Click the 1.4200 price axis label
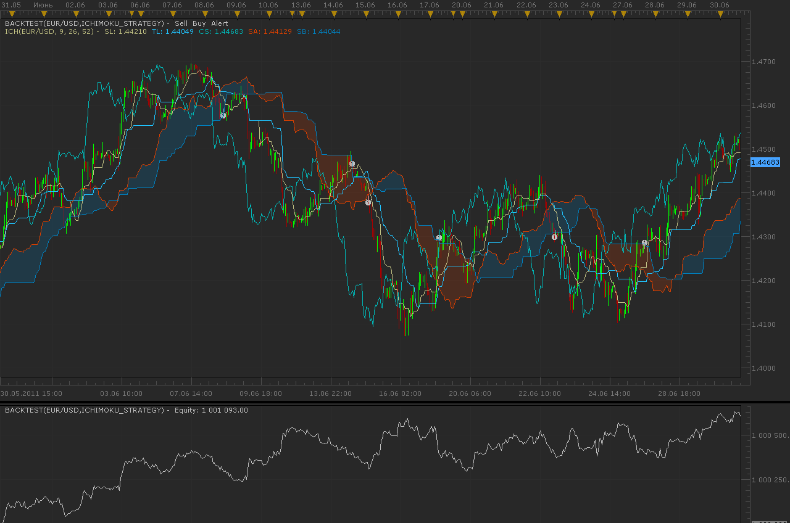The width and height of the screenshot is (790, 523). point(763,281)
